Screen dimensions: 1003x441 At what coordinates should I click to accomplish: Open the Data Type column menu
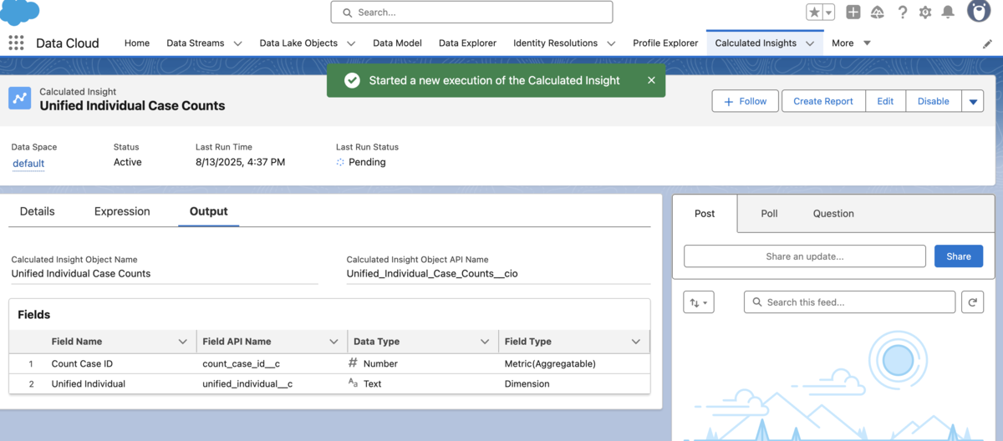[x=485, y=342]
